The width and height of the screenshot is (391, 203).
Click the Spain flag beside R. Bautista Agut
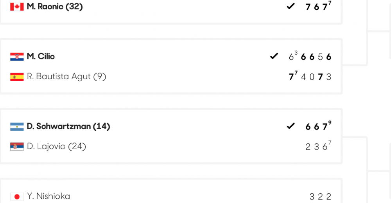(17, 77)
